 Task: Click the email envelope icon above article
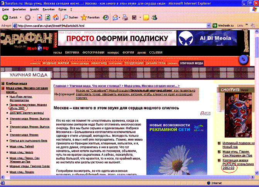tap(208, 114)
